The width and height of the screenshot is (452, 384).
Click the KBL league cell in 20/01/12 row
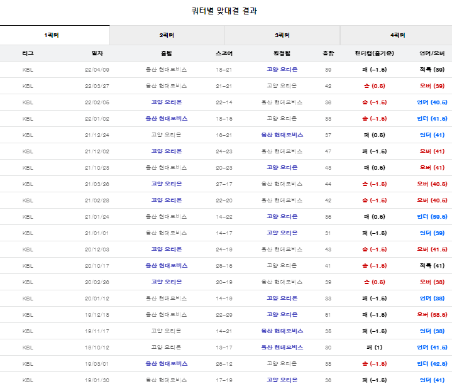click(28, 299)
